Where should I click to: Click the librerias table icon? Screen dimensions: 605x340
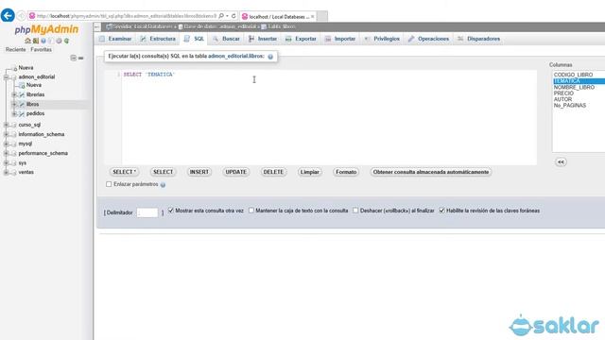(x=22, y=94)
